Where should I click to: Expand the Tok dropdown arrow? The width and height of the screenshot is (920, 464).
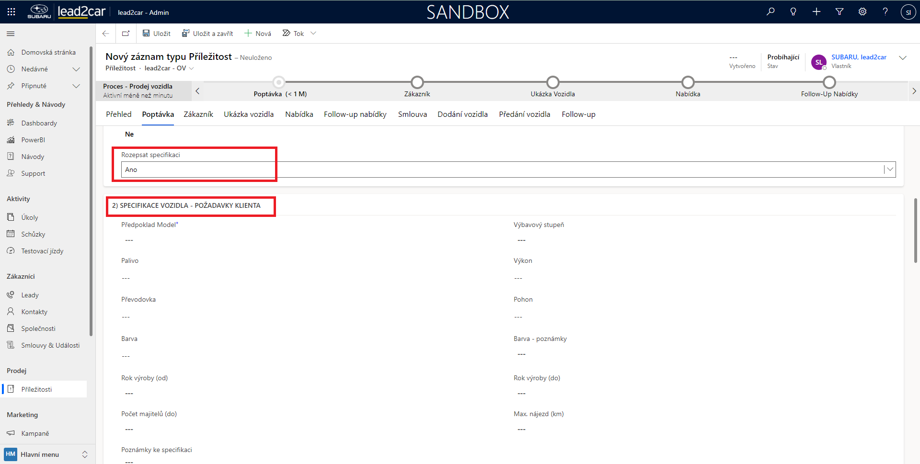(x=313, y=34)
